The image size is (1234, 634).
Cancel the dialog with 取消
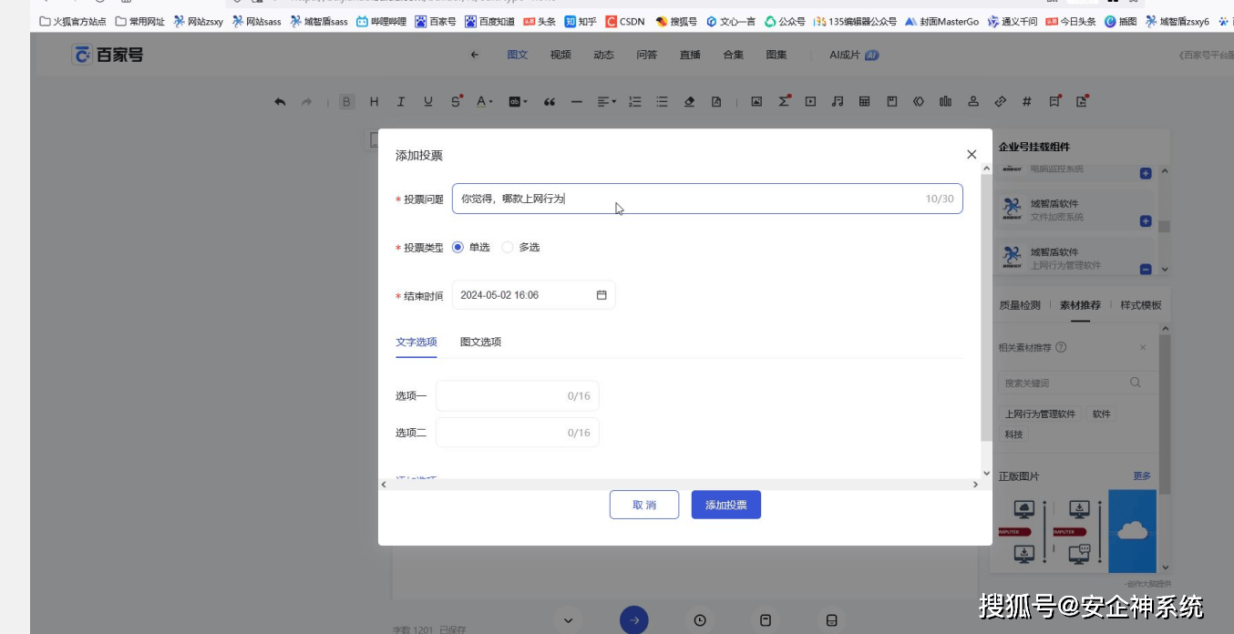644,505
